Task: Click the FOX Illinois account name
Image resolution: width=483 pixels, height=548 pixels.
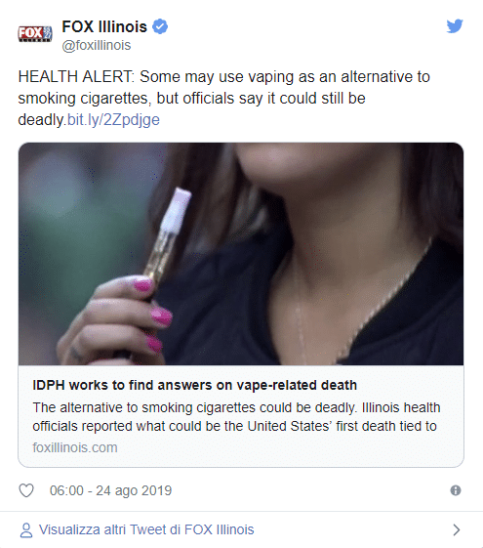Action: click(104, 27)
